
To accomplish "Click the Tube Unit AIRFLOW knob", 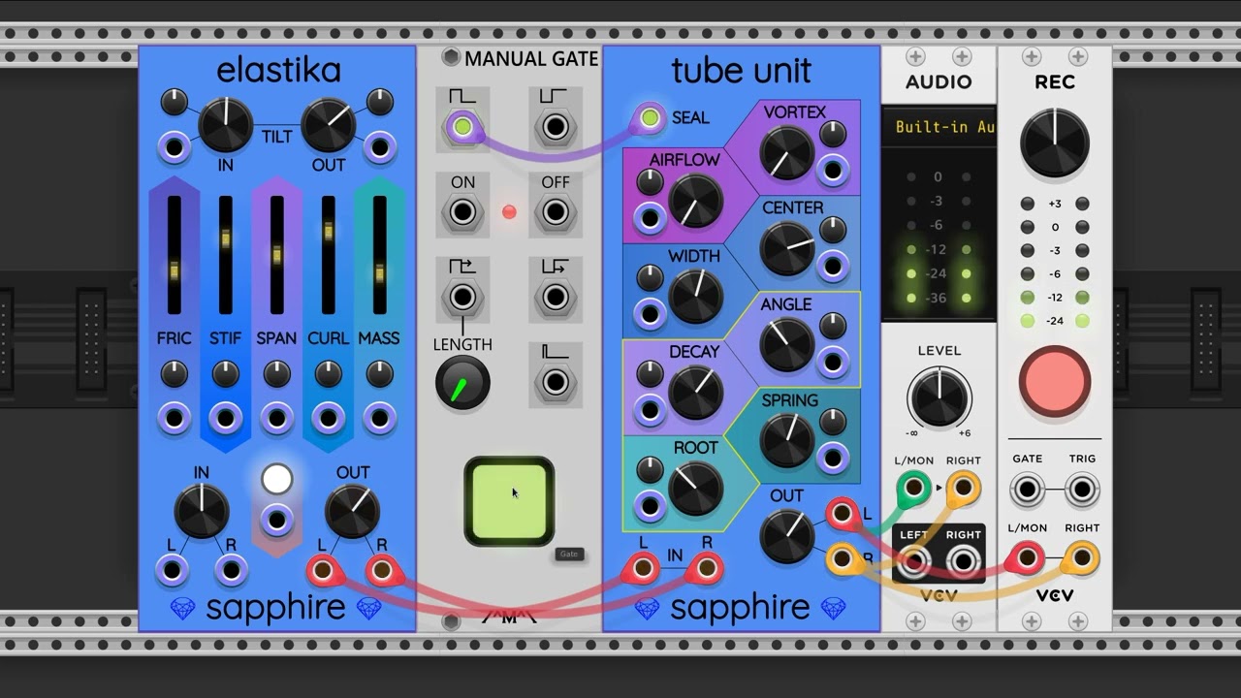I will click(x=696, y=201).
